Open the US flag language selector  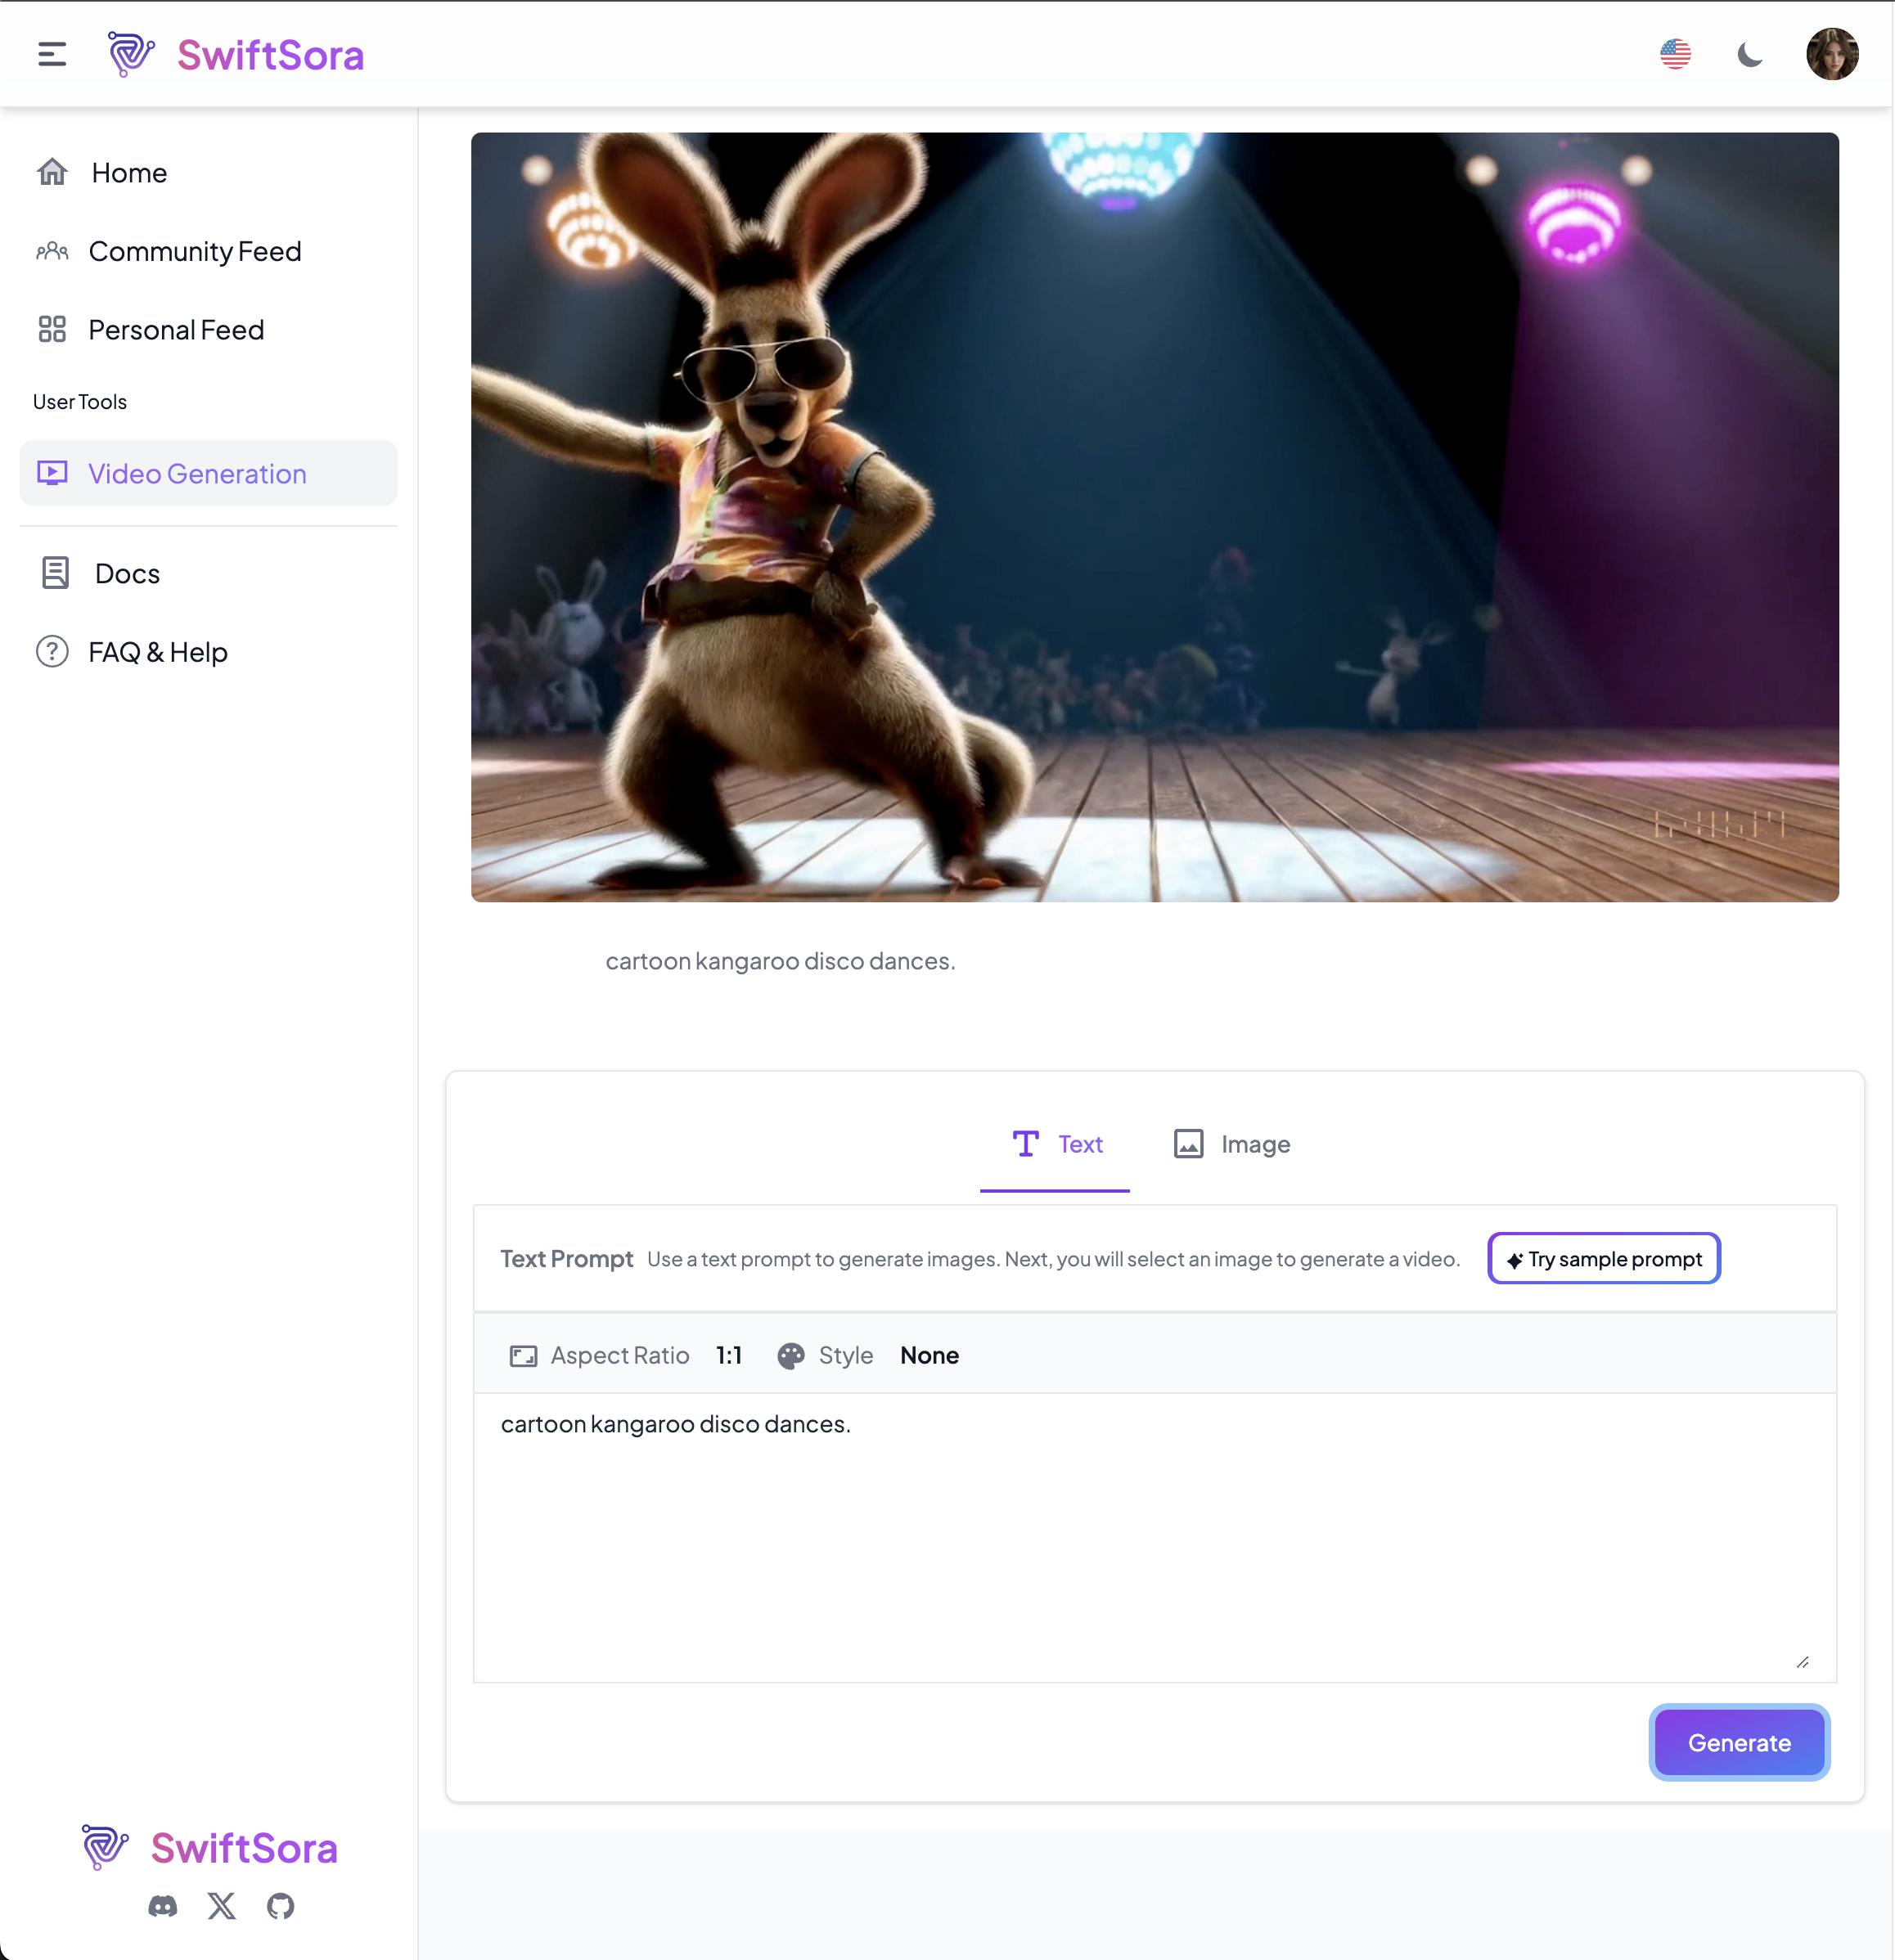1675,54
